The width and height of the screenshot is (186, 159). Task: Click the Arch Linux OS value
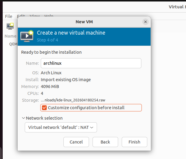pyautogui.click(x=51, y=73)
